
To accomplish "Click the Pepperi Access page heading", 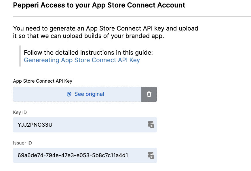I will tap(99, 5).
